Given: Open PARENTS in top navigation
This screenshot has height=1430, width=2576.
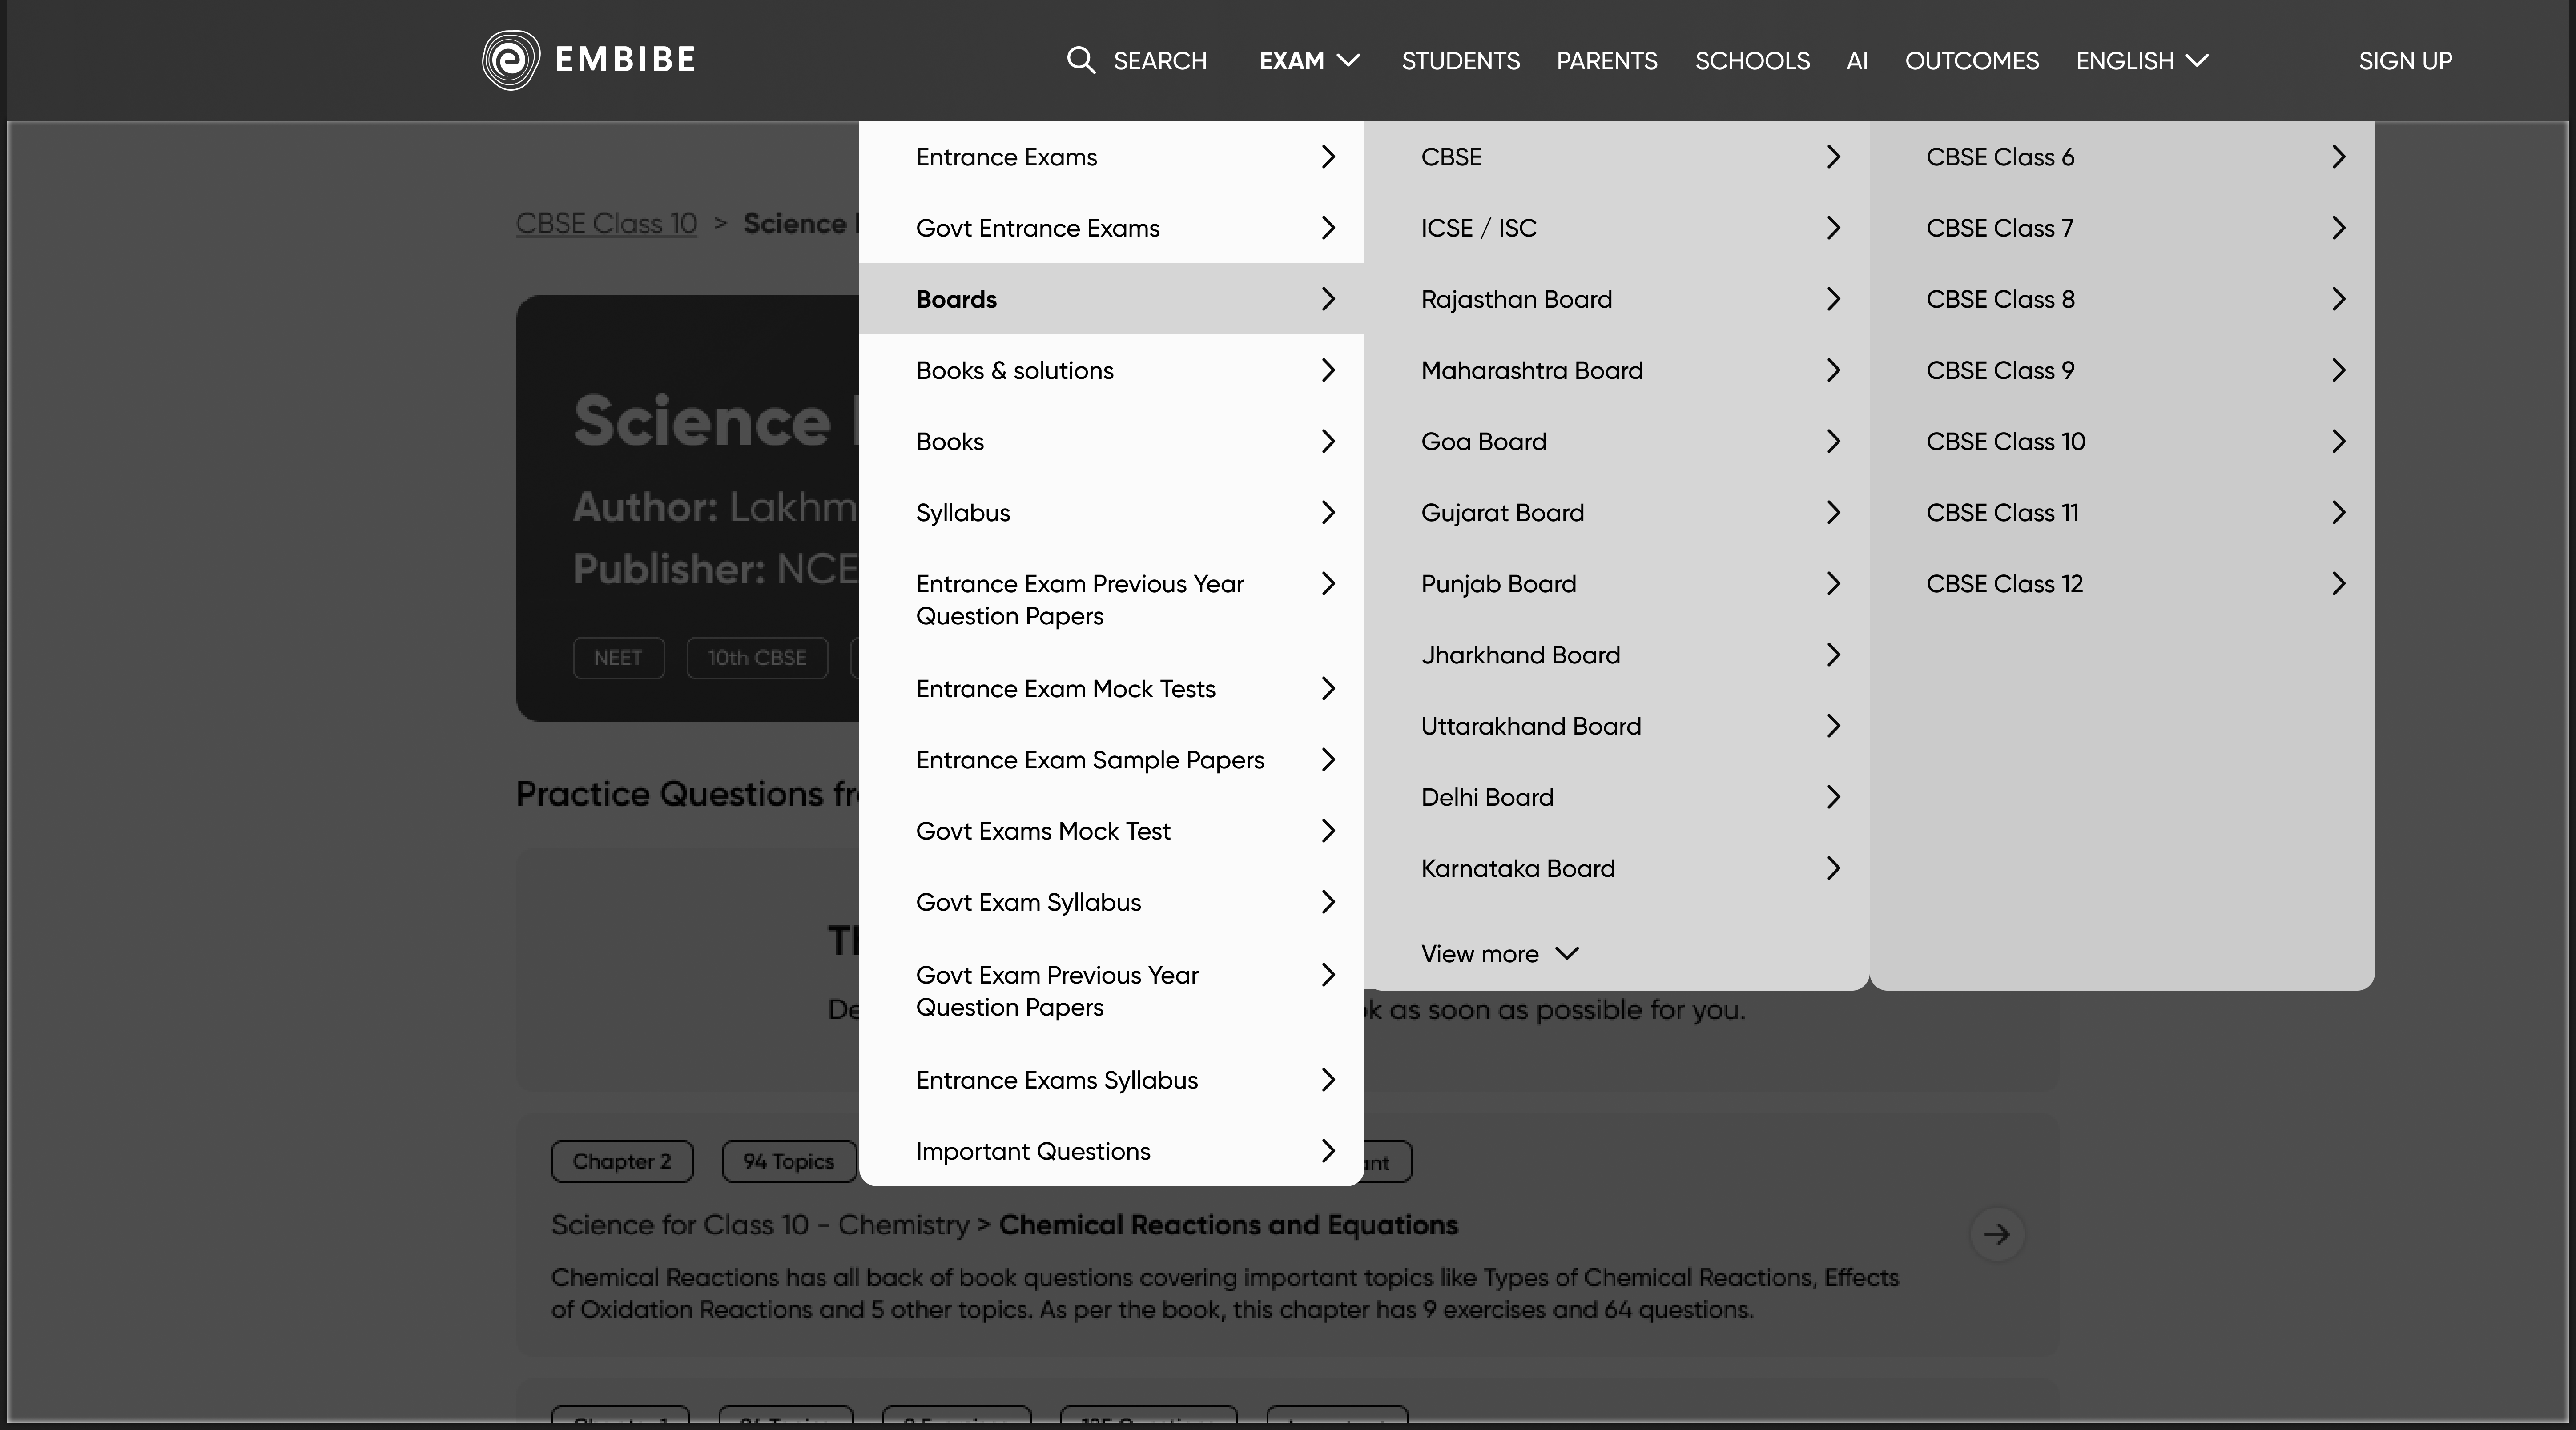Looking at the screenshot, I should [x=1607, y=60].
